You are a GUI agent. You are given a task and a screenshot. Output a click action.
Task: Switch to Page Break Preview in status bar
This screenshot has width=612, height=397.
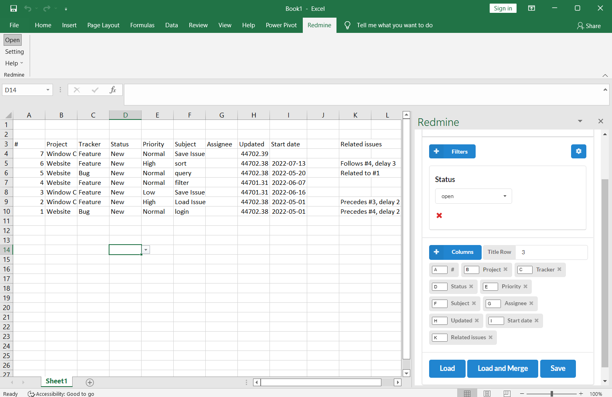507,393
